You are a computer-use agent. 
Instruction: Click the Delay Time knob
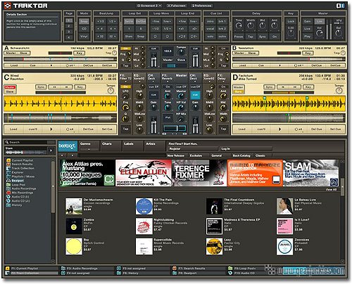(x=239, y=25)
